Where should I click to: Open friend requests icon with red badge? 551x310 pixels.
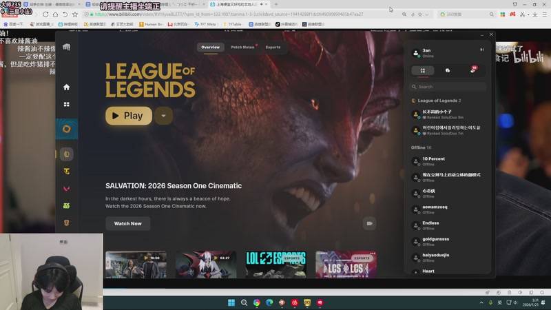473,70
